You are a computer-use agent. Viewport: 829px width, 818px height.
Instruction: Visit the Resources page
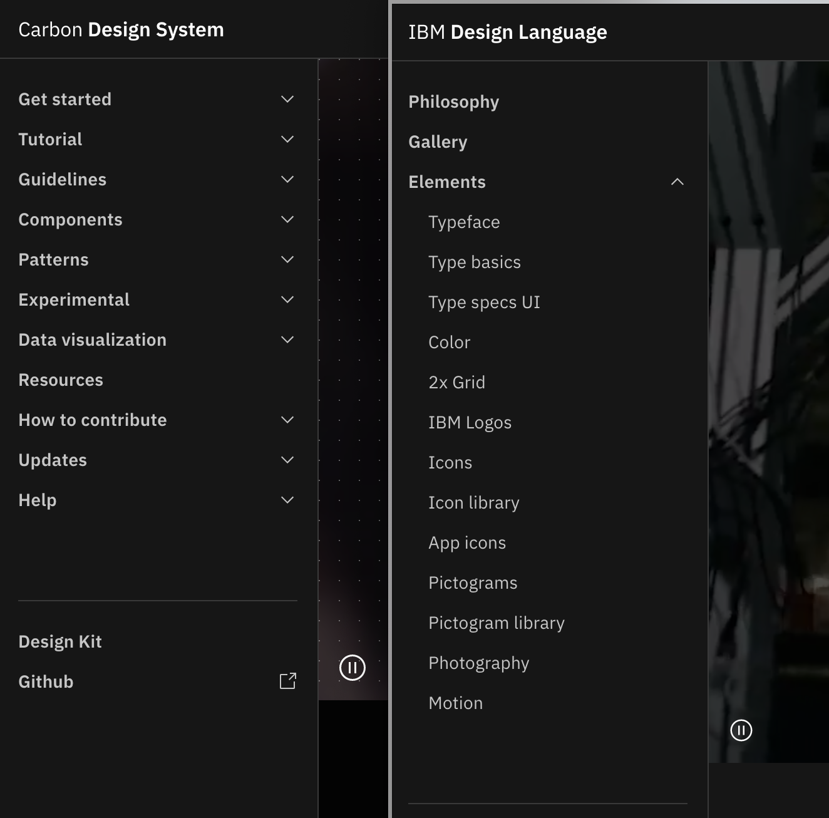[61, 380]
